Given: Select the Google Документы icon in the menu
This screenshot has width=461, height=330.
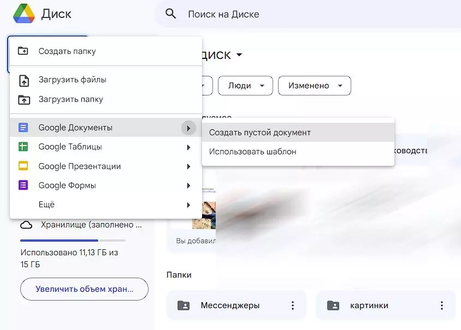Looking at the screenshot, I should (23, 128).
